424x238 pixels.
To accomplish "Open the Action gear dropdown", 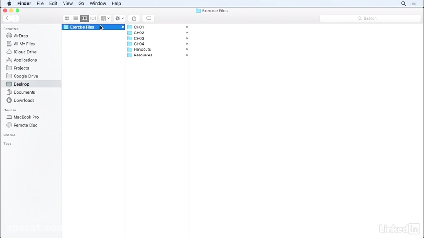I will pyautogui.click(x=120, y=18).
